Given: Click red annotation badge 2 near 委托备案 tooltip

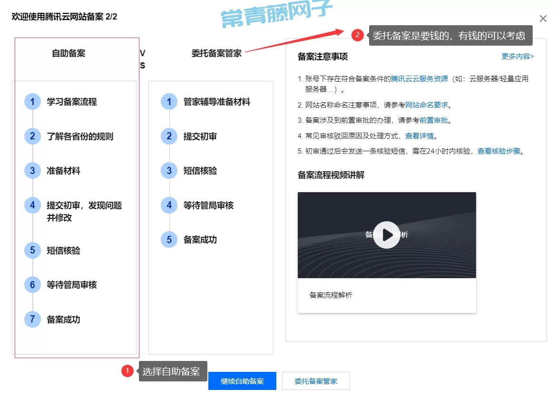Looking at the screenshot, I should tap(358, 35).
